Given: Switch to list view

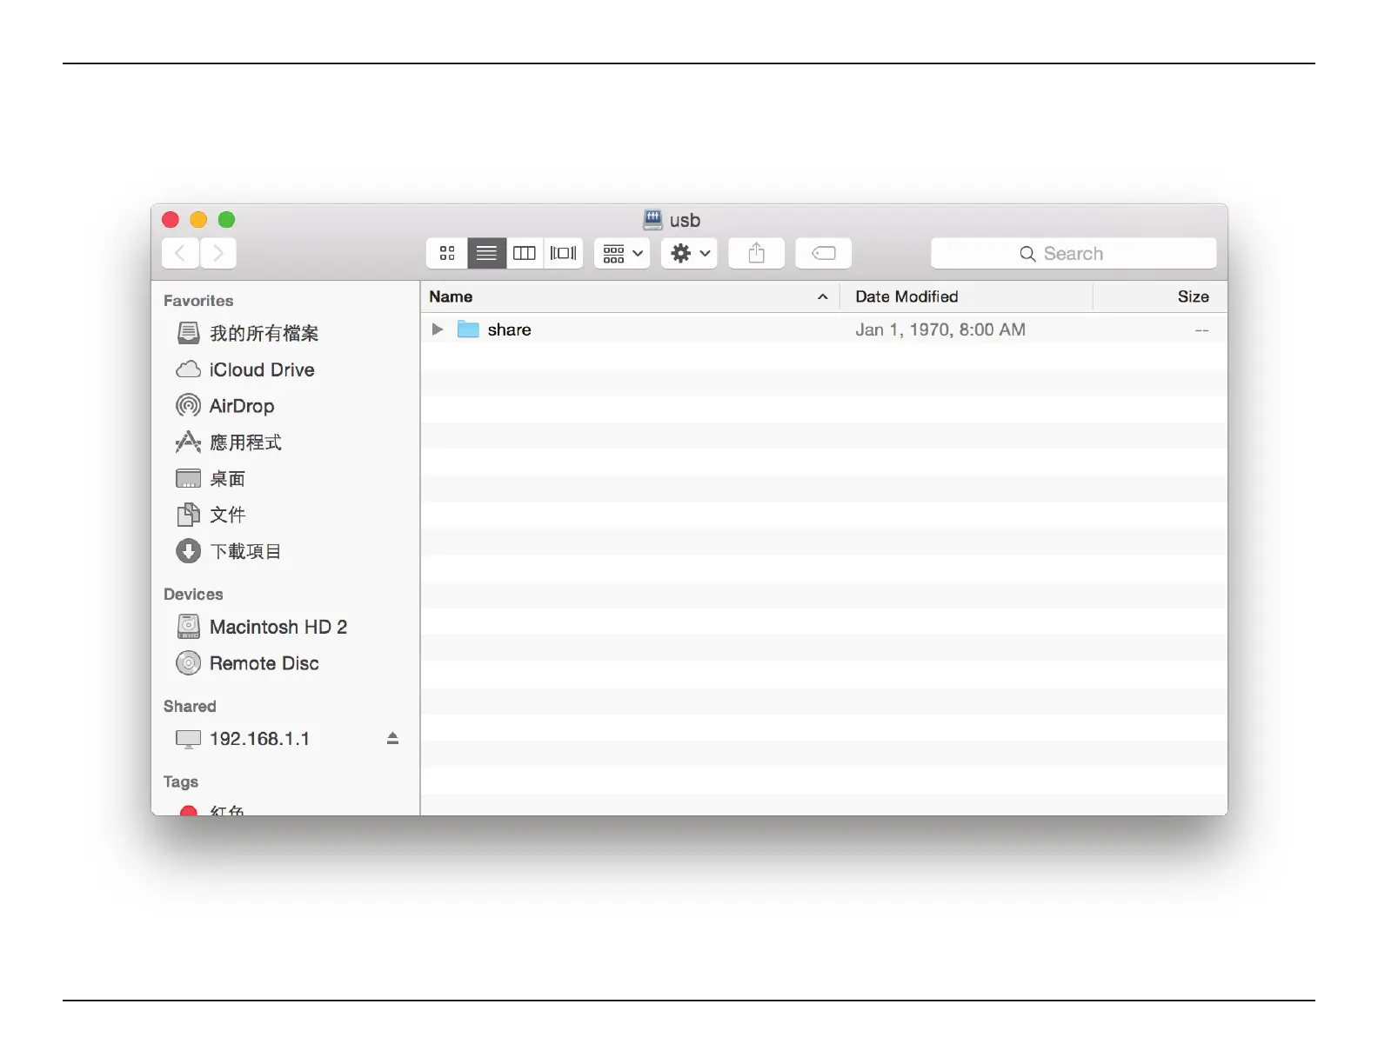Looking at the screenshot, I should point(486,253).
